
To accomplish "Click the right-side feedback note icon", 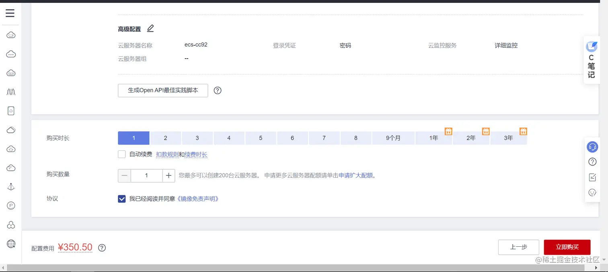I will (x=592, y=177).
